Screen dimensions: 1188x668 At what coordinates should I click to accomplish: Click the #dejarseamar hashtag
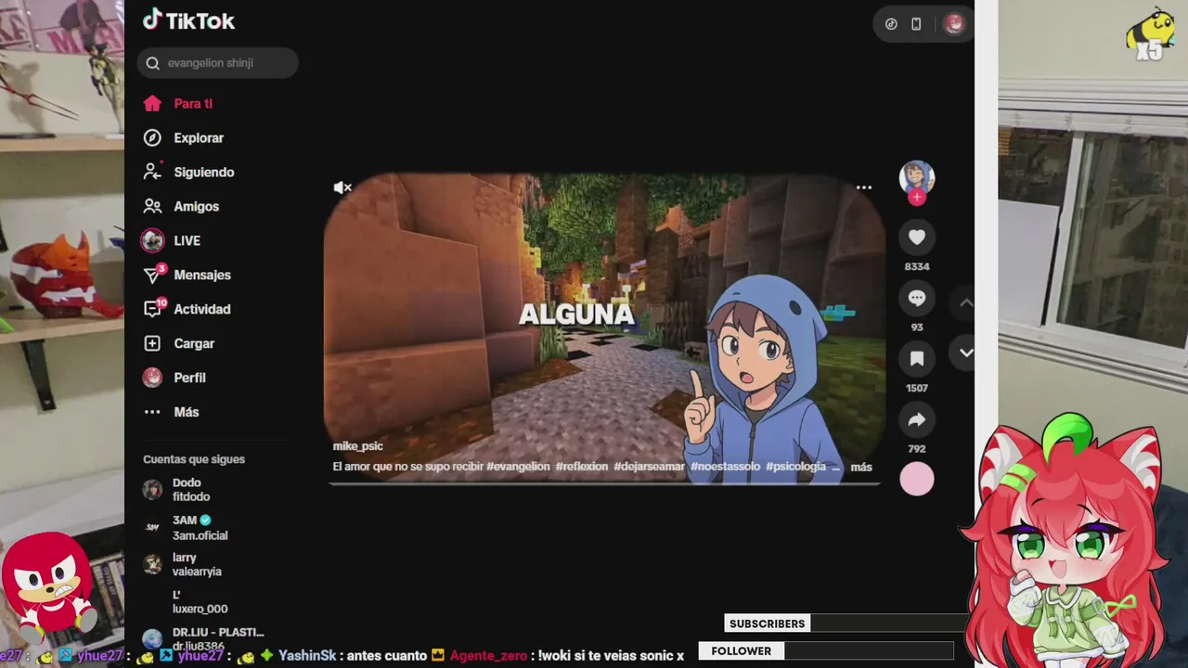(x=649, y=467)
